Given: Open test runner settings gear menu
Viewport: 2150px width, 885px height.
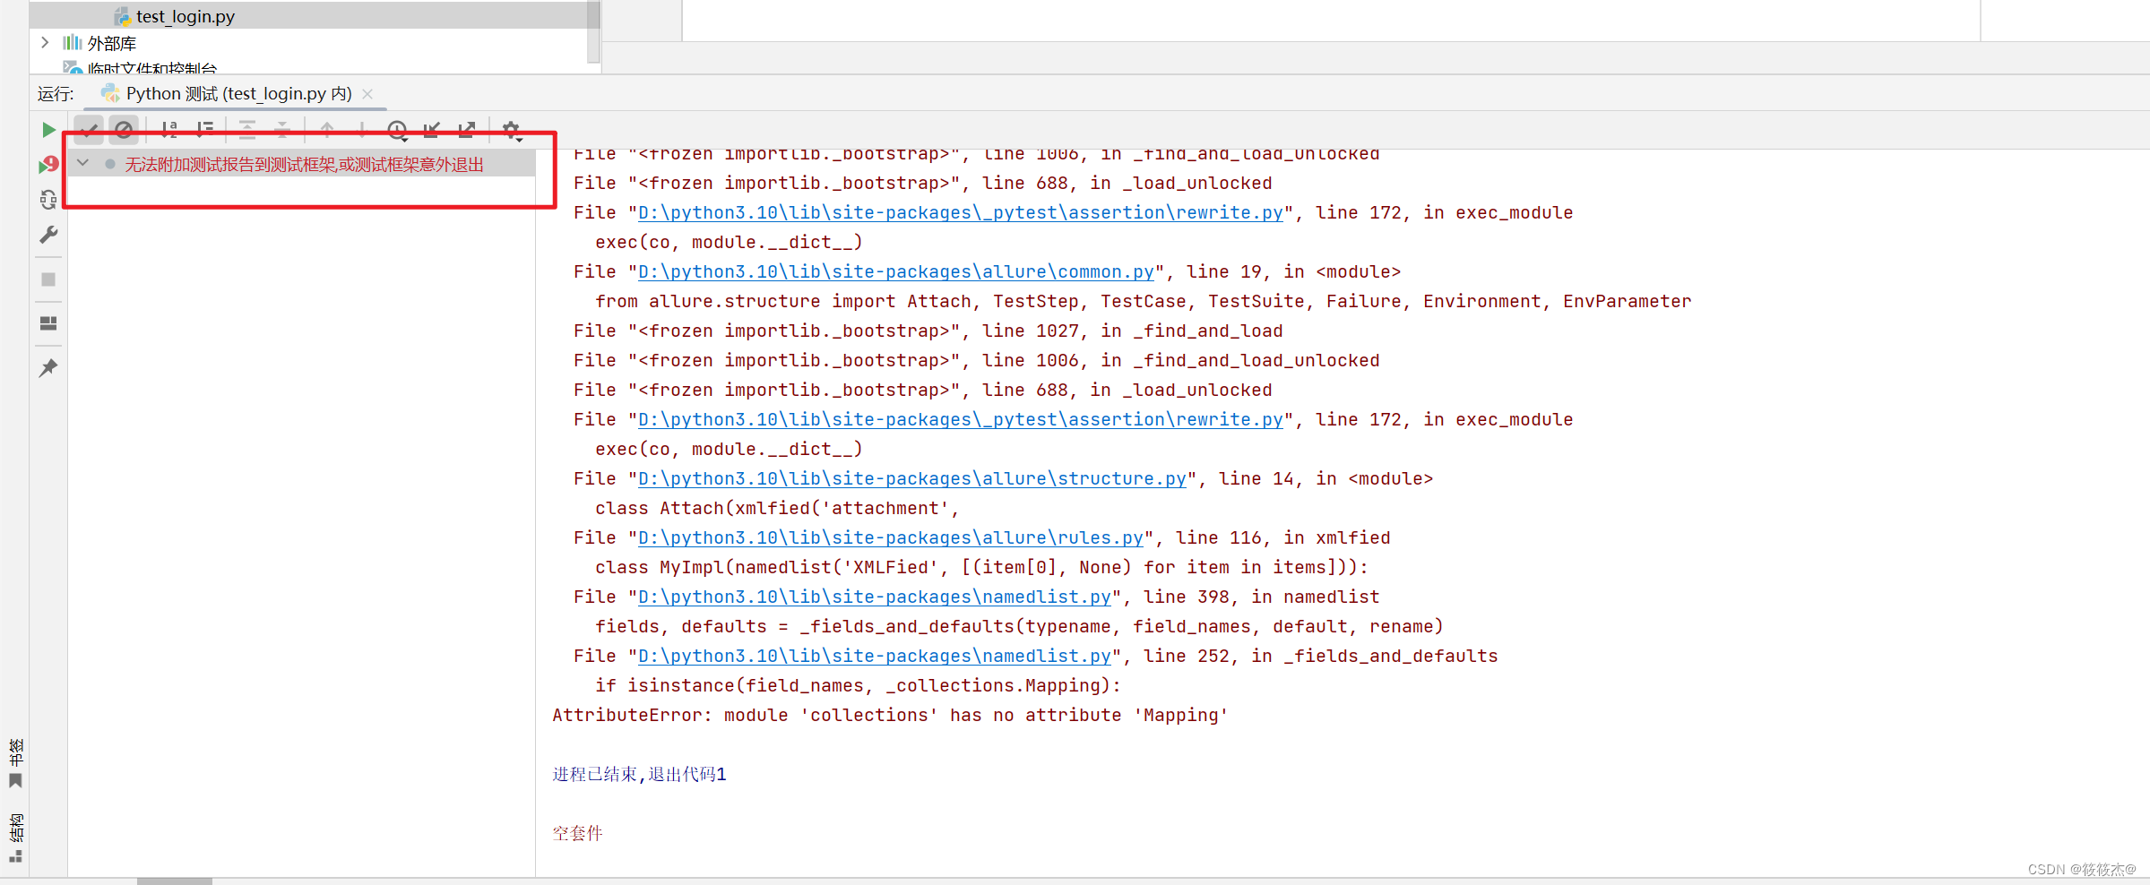Looking at the screenshot, I should click(512, 131).
